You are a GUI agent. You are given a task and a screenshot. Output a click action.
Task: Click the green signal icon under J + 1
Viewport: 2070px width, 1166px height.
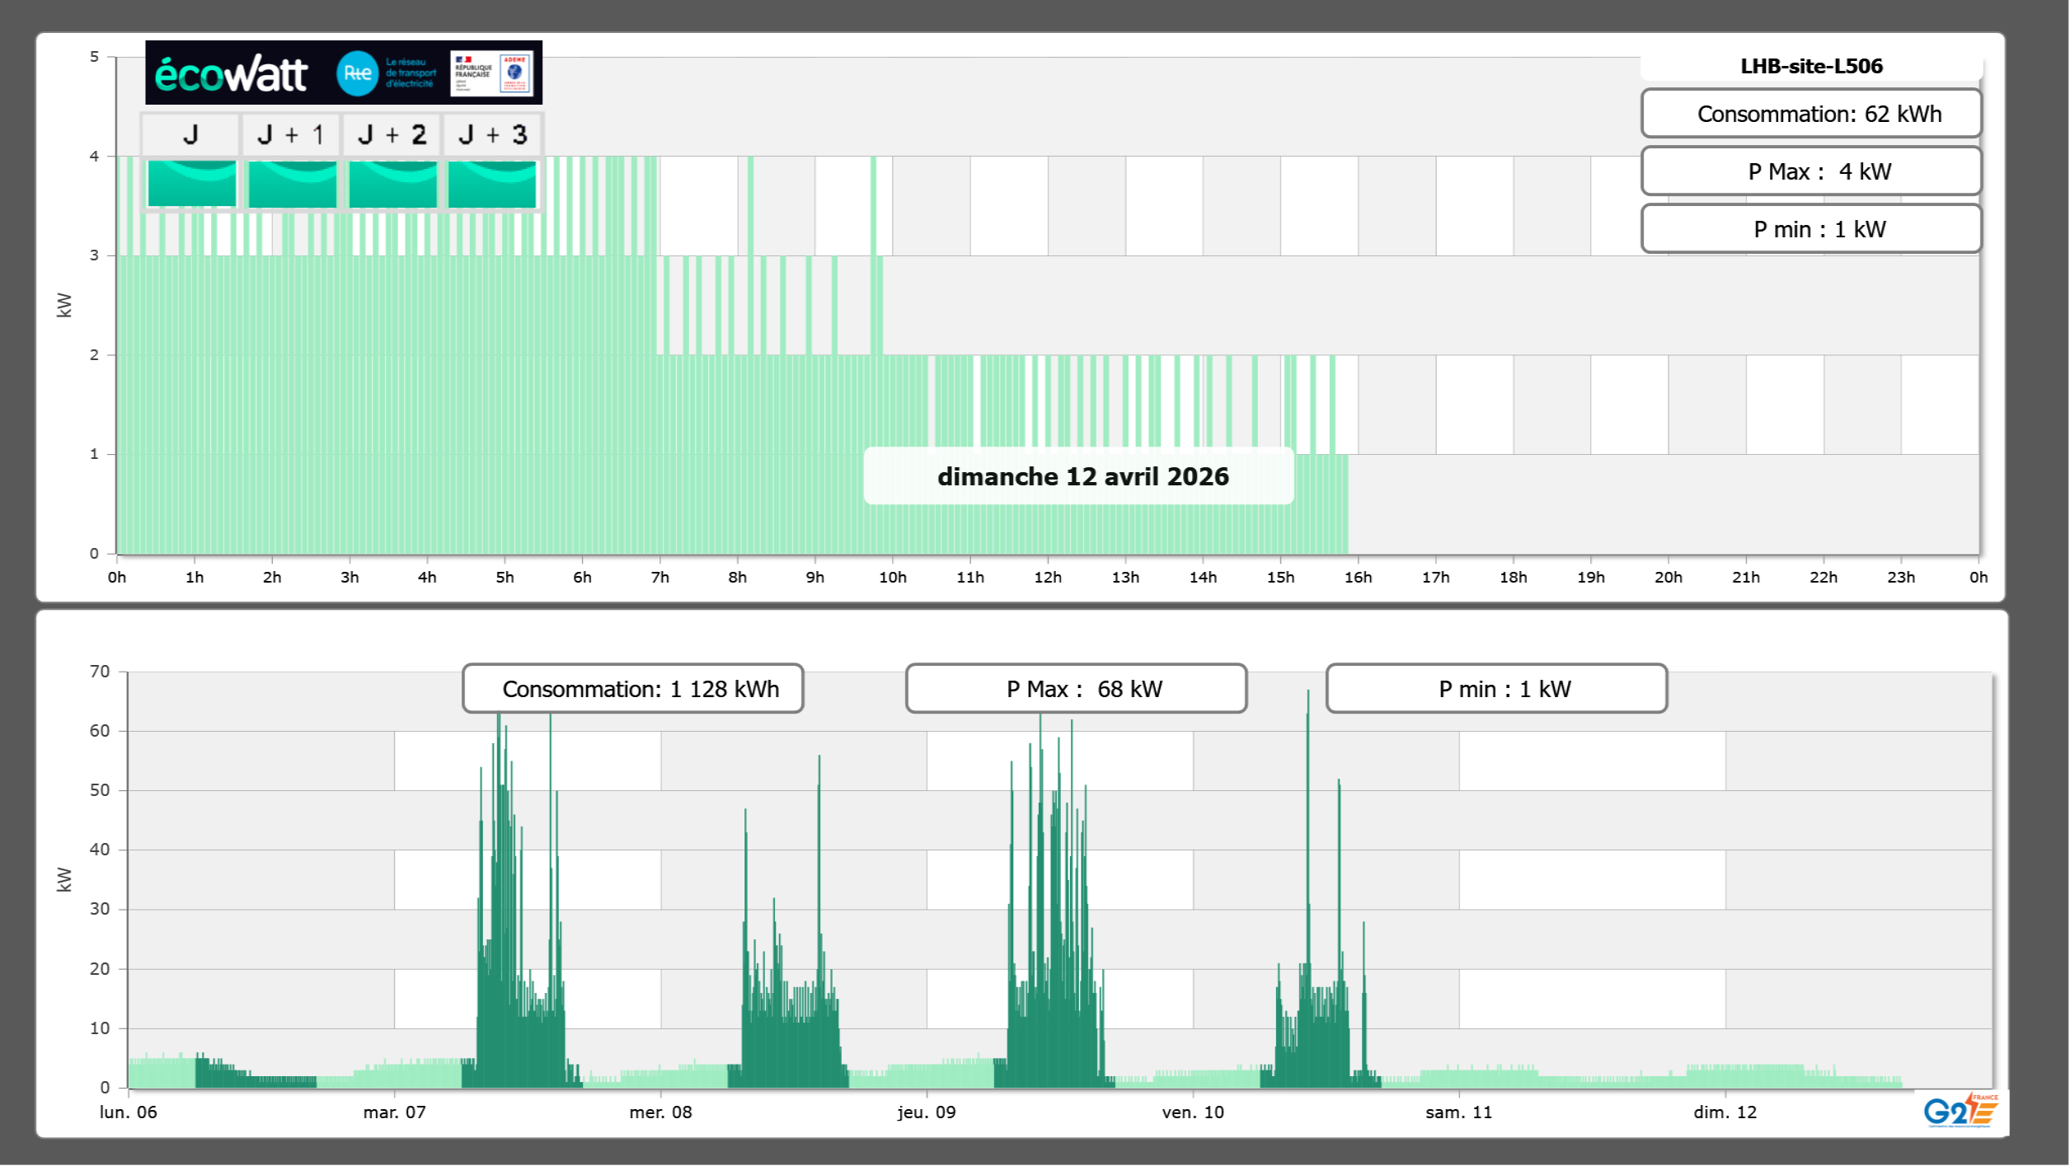[x=292, y=184]
